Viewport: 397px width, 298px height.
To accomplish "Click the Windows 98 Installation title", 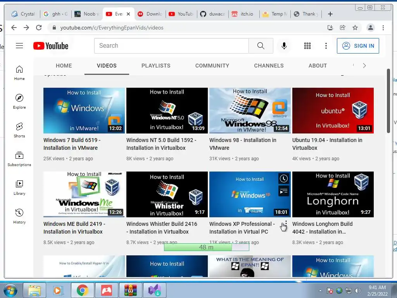I will point(243,144).
